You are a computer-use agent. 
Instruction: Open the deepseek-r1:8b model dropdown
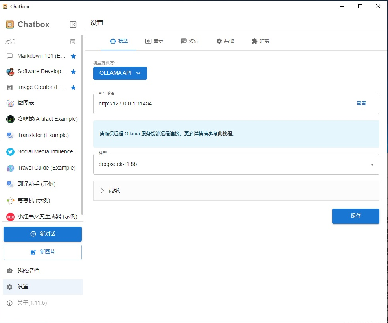tap(236, 164)
